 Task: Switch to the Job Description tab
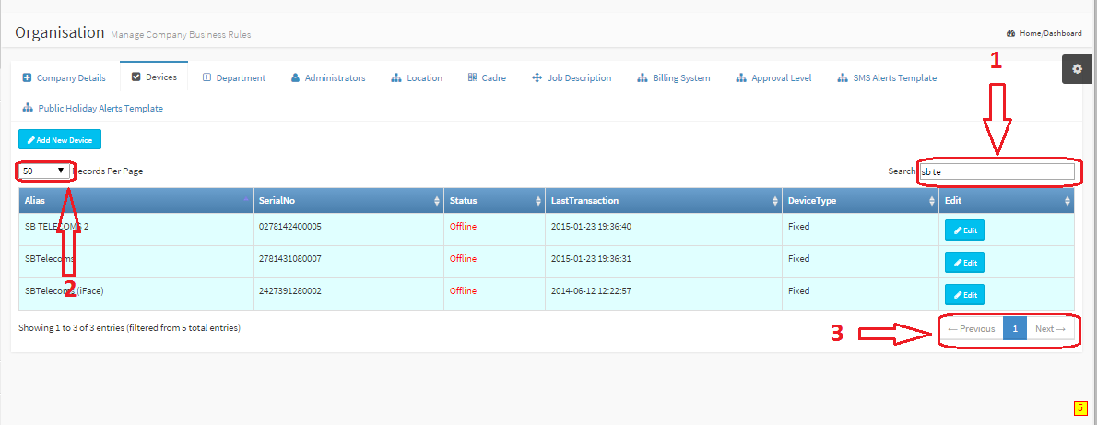point(572,78)
